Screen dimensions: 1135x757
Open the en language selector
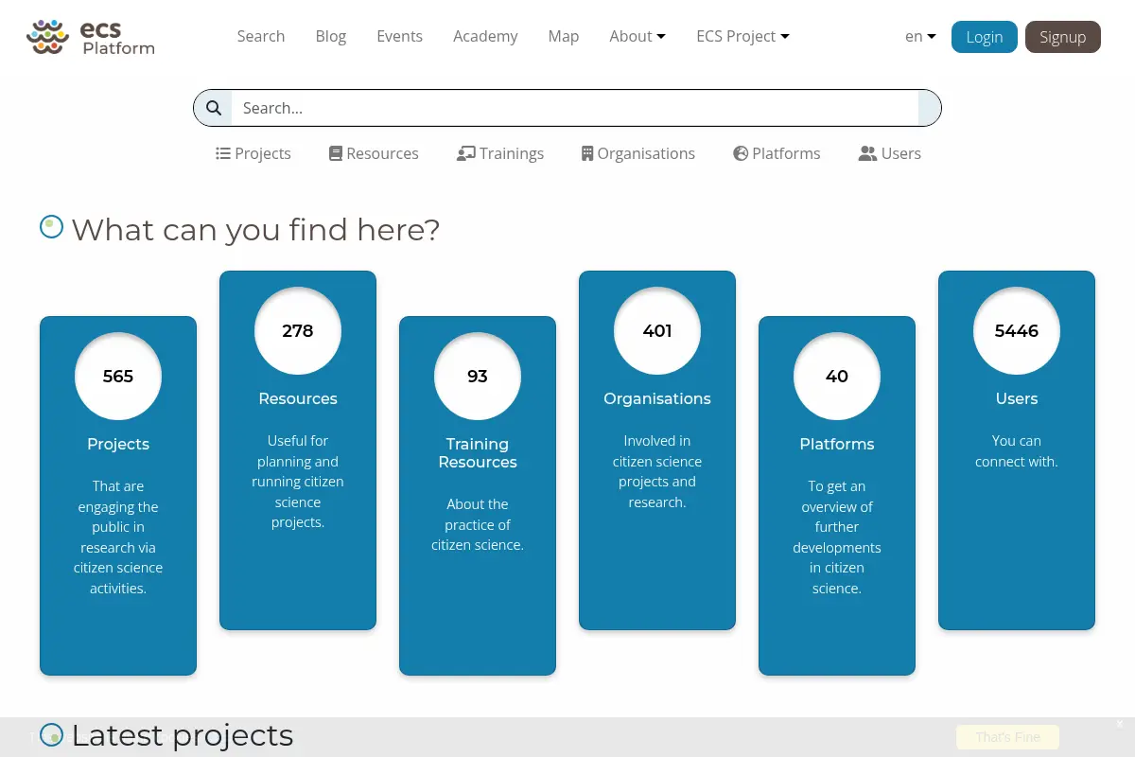coord(920,36)
